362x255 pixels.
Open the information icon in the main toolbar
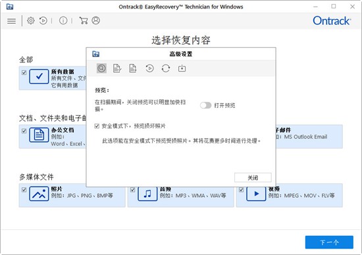[63, 21]
